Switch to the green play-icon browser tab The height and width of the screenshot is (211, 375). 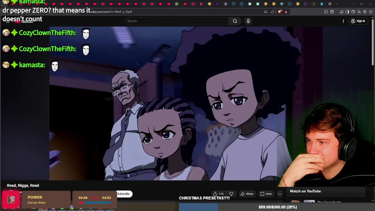(x=177, y=4)
